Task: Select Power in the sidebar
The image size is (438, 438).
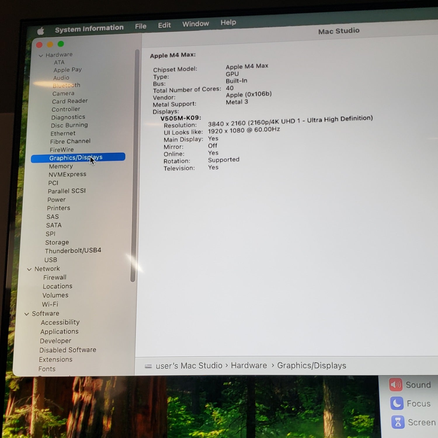Action: pyautogui.click(x=56, y=200)
